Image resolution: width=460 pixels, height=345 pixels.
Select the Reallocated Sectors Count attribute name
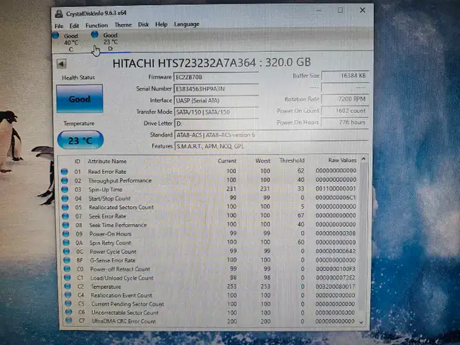point(121,208)
